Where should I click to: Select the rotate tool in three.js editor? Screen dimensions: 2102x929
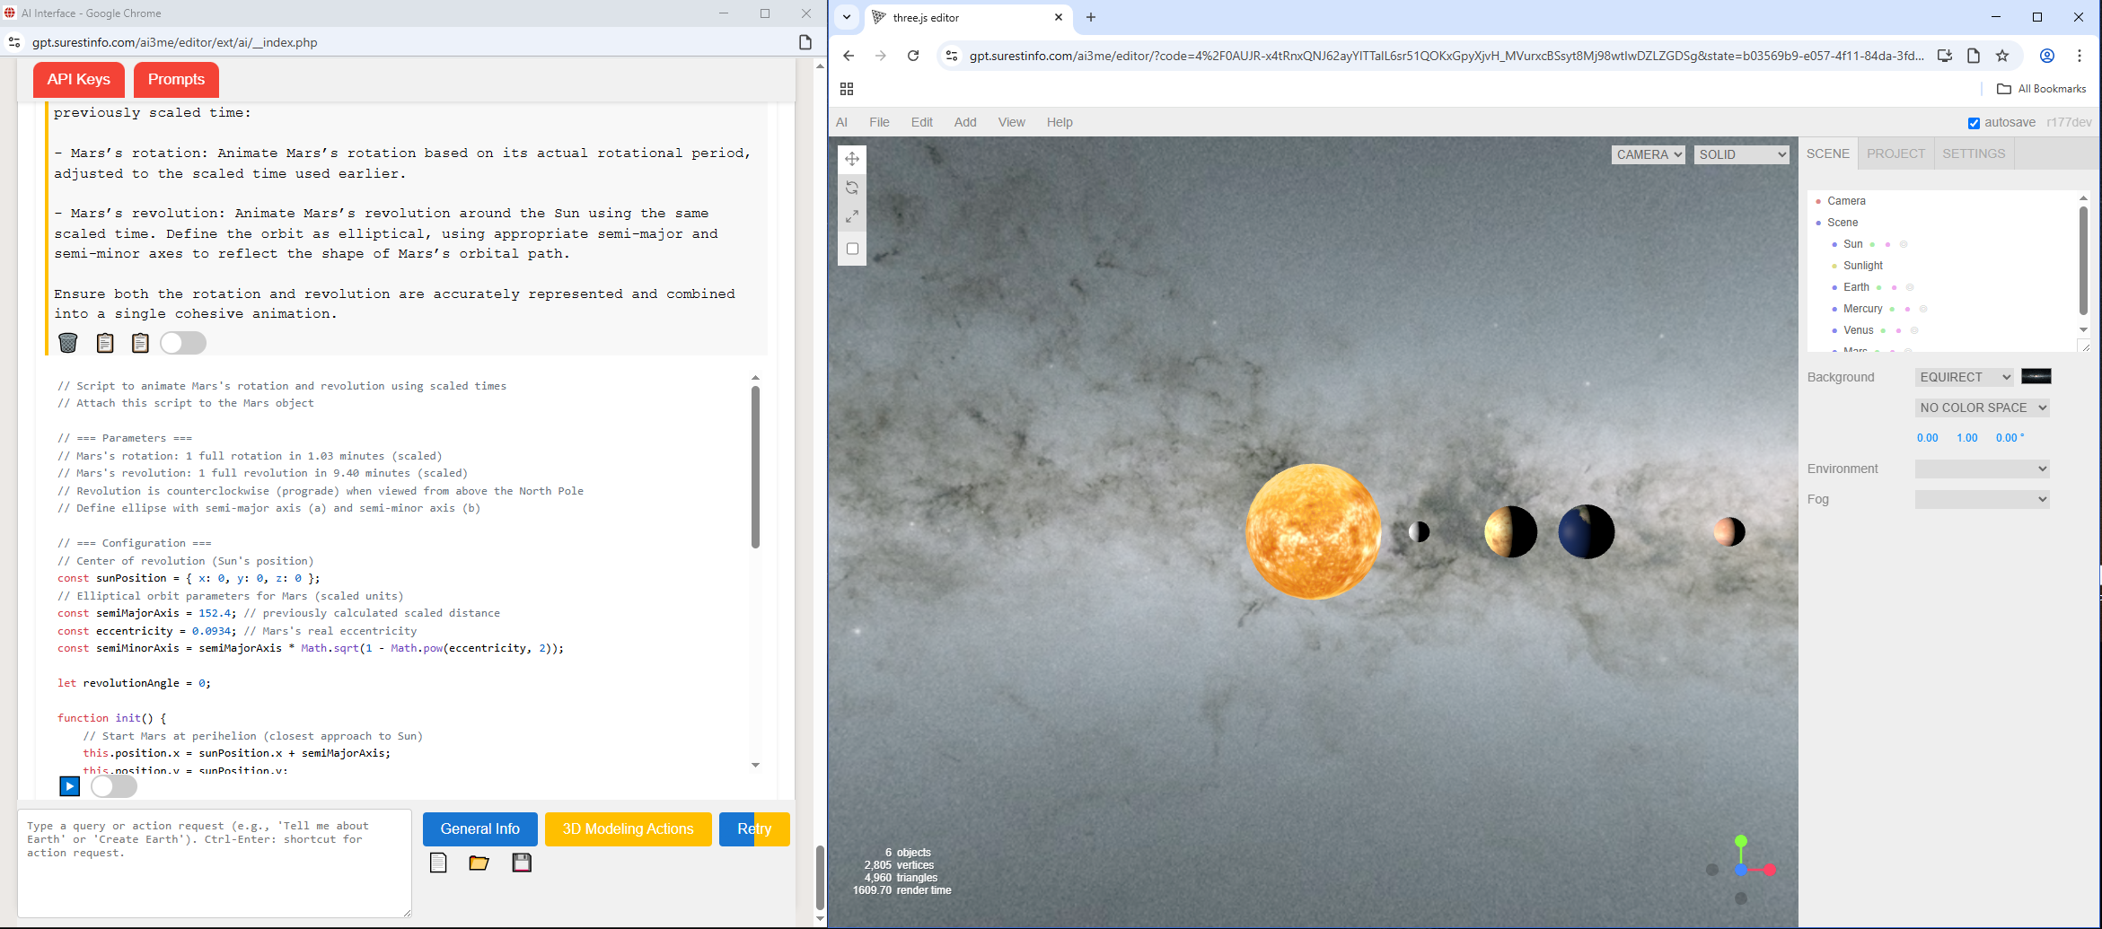852,188
